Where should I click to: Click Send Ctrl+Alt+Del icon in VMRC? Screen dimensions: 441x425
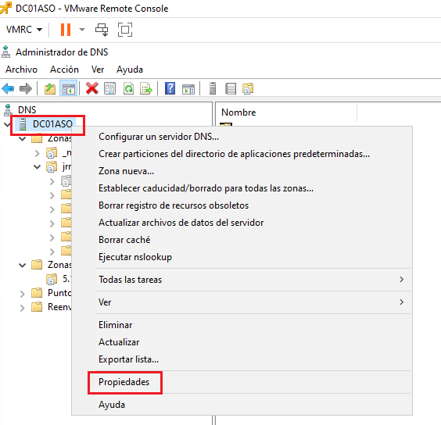(102, 30)
